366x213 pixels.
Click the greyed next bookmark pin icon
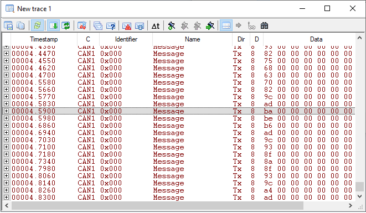coord(198,25)
